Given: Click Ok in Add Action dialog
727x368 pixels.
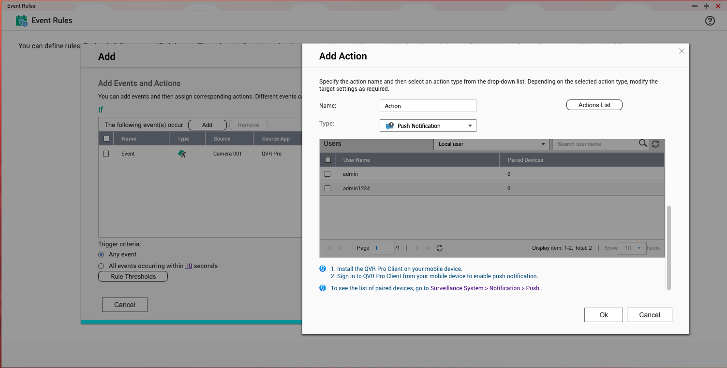Looking at the screenshot, I should tap(604, 315).
